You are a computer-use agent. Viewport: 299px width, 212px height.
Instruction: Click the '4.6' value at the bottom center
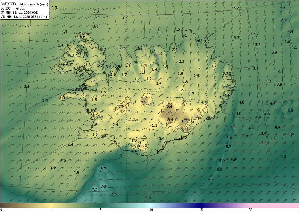148,197
